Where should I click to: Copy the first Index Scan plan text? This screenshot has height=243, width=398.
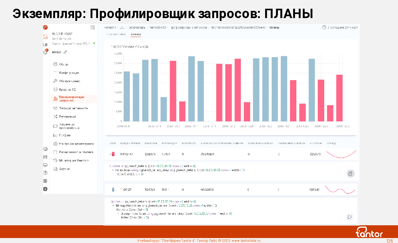point(350,174)
